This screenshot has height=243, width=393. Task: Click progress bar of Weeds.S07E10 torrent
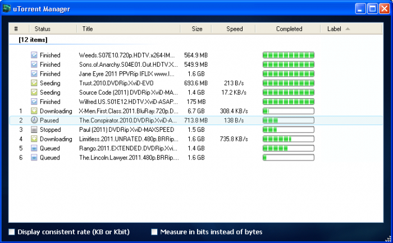click(x=289, y=55)
